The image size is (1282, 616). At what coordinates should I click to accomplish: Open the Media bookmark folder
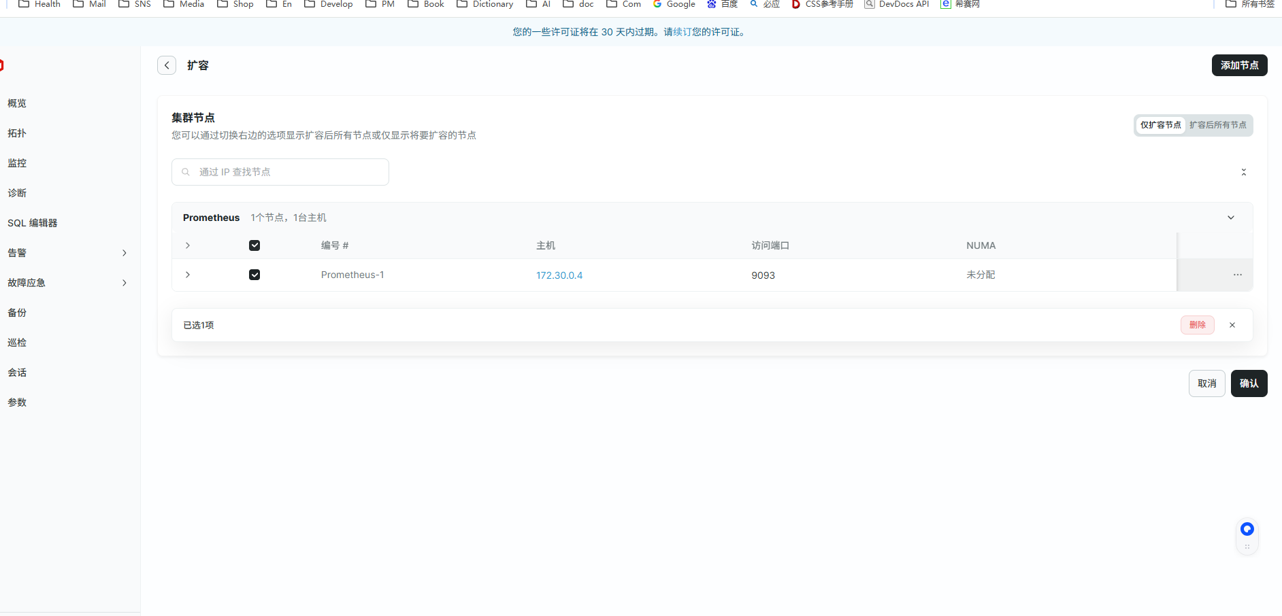click(x=184, y=4)
